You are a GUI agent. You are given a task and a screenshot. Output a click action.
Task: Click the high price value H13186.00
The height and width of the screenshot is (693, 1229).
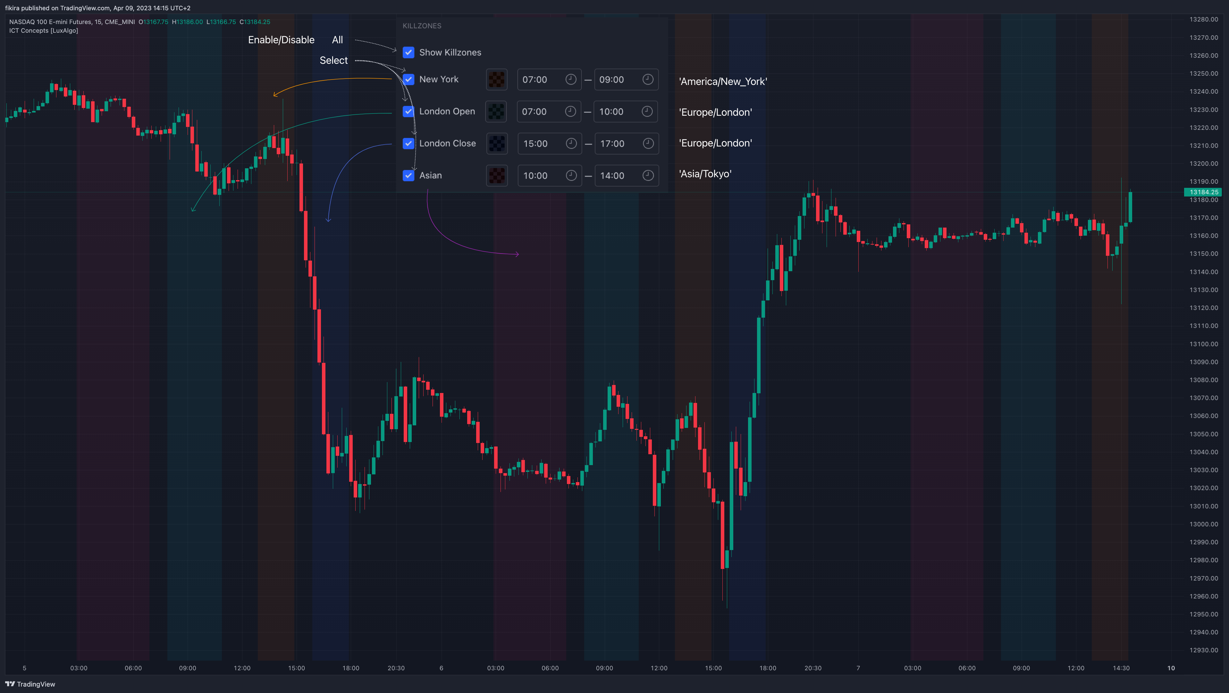188,22
